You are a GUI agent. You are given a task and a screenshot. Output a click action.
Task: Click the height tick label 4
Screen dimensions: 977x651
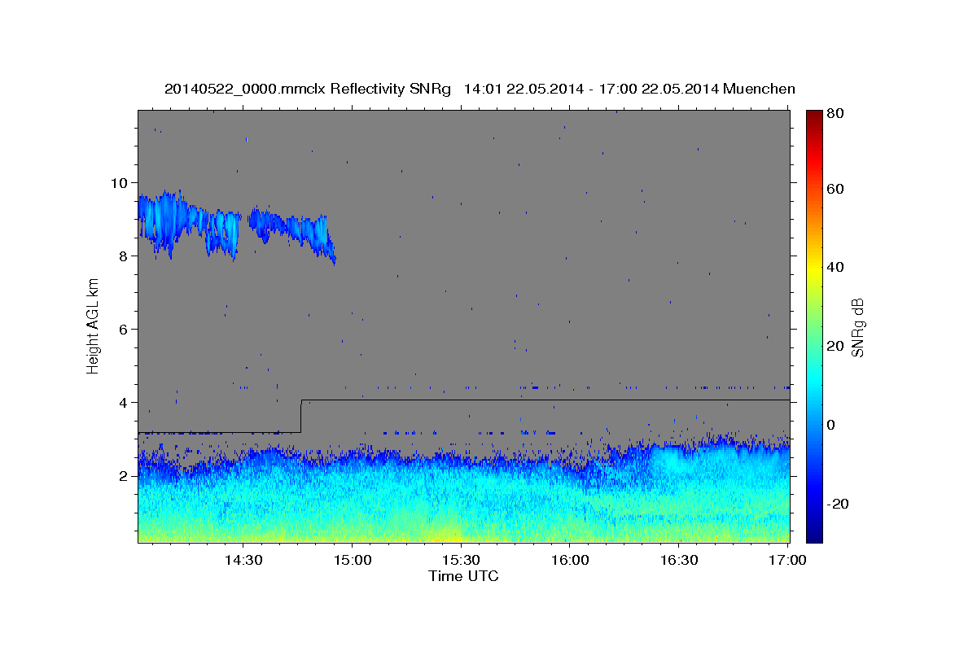point(123,402)
